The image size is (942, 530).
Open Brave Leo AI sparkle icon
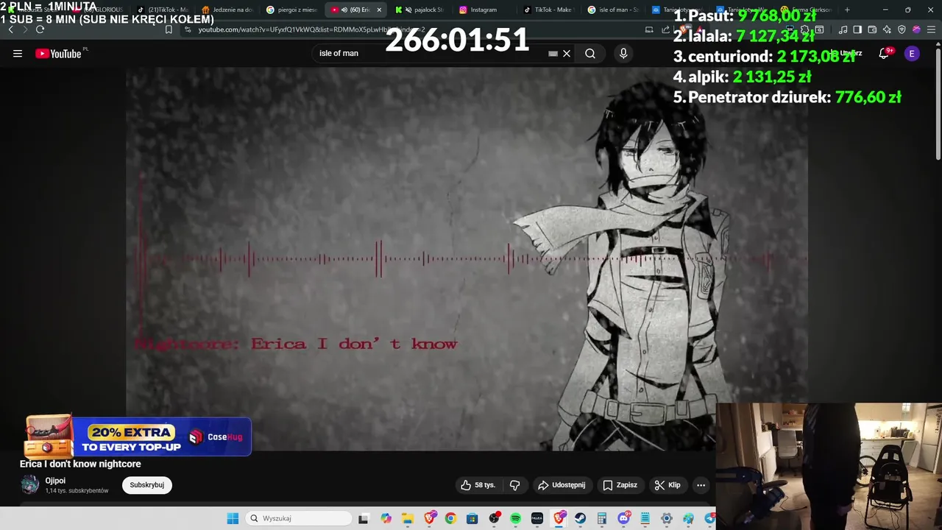coord(887,29)
